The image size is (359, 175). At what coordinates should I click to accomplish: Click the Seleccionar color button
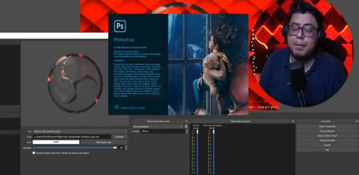tap(104, 142)
